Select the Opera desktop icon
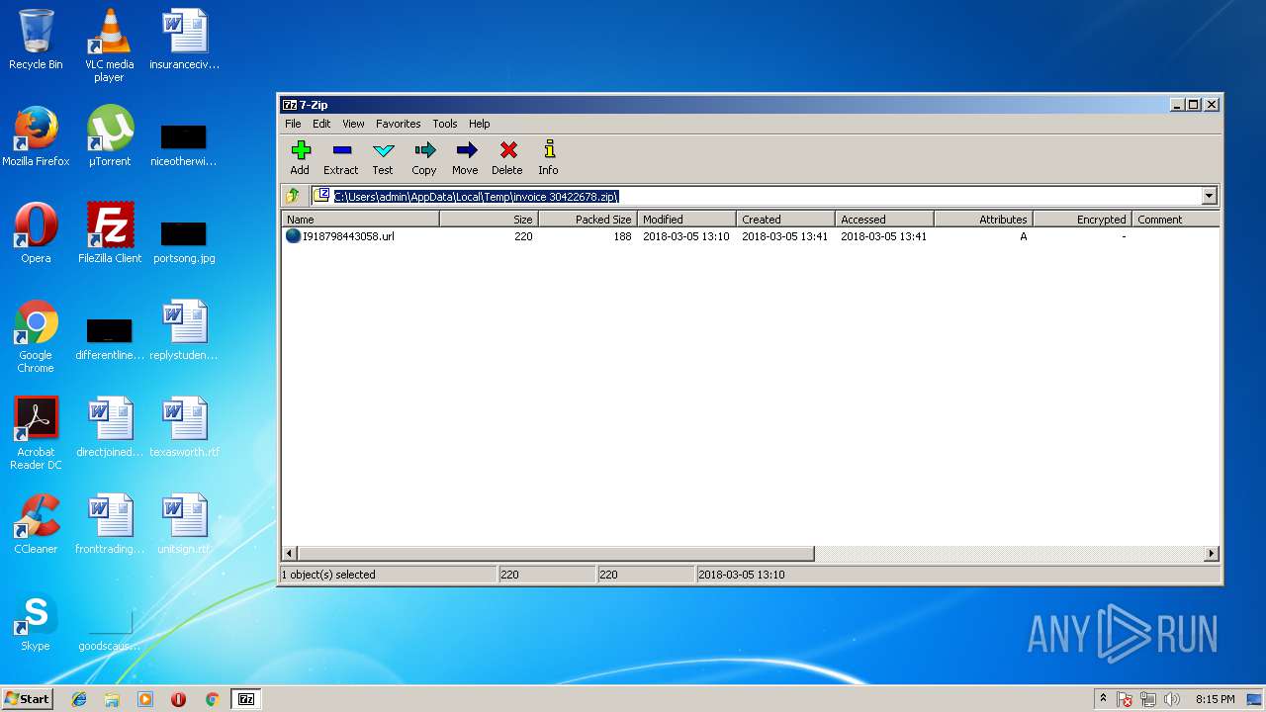The image size is (1266, 712). [36, 233]
